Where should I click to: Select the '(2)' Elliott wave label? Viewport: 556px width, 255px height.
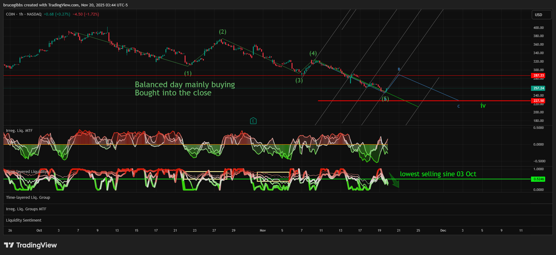[x=222, y=32]
